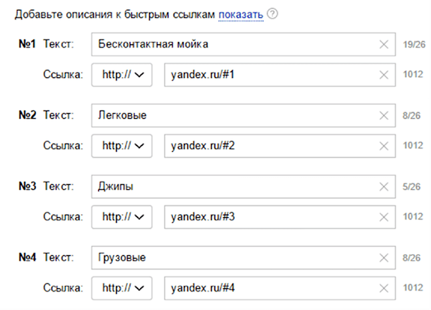Focus the 'Грузовые' text input
Screen dimensions: 431x310
(232, 258)
